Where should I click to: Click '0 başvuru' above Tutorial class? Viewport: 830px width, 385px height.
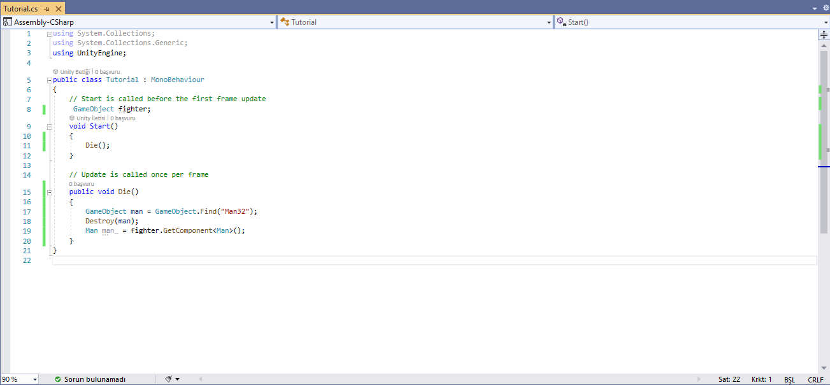point(107,72)
